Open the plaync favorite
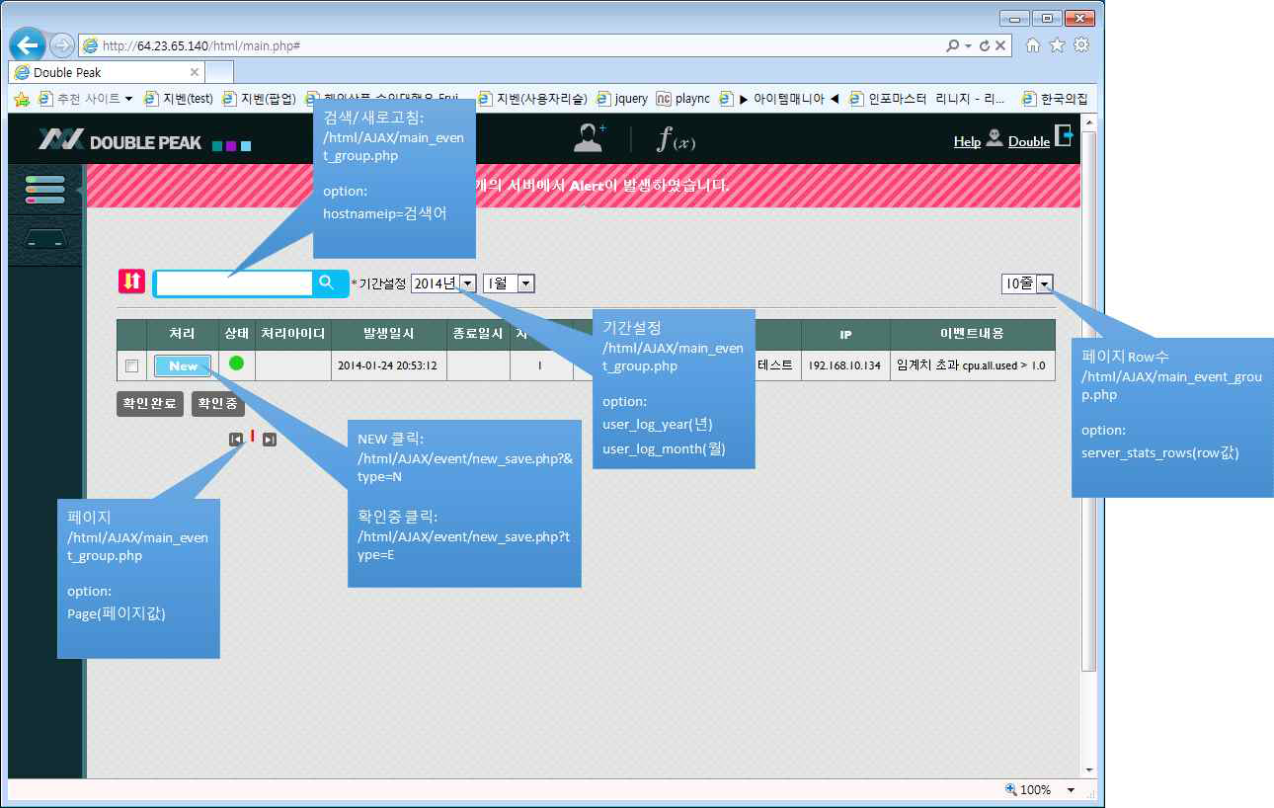This screenshot has width=1274, height=808. point(683,99)
